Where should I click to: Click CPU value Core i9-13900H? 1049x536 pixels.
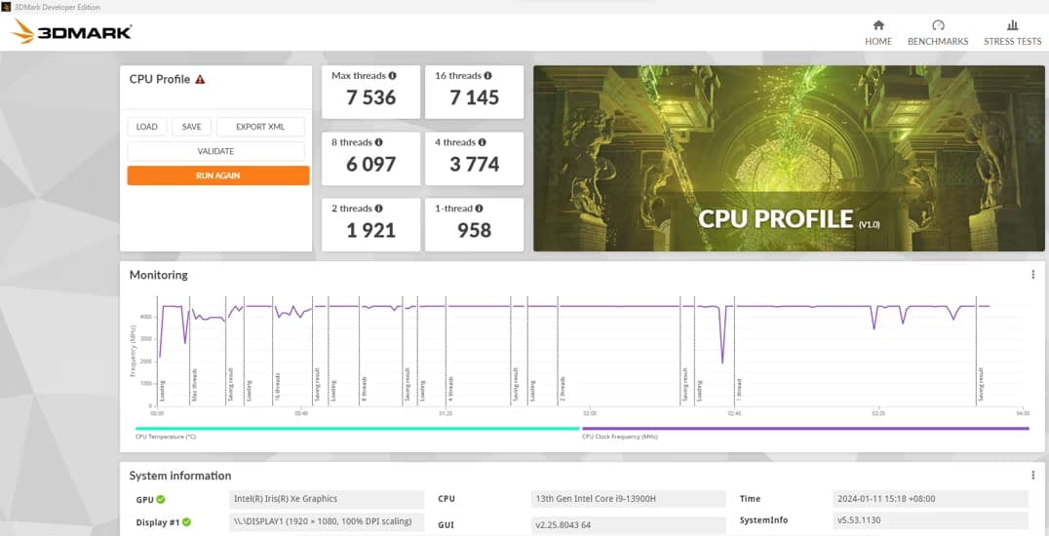click(x=628, y=499)
